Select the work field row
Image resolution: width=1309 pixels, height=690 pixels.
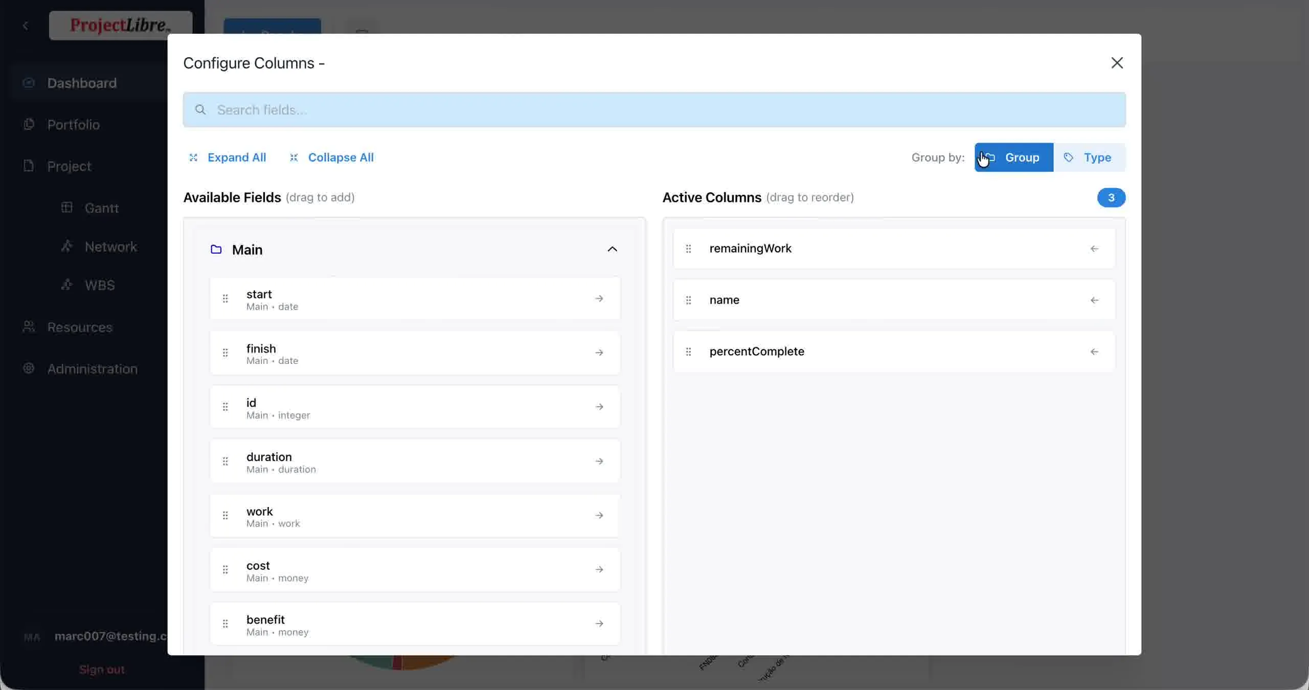[415, 516]
